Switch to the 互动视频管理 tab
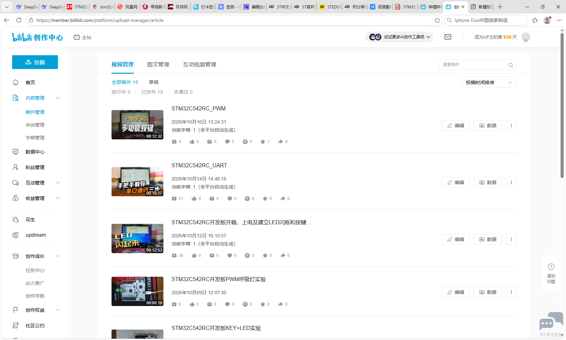The height and width of the screenshot is (340, 566). pos(199,65)
